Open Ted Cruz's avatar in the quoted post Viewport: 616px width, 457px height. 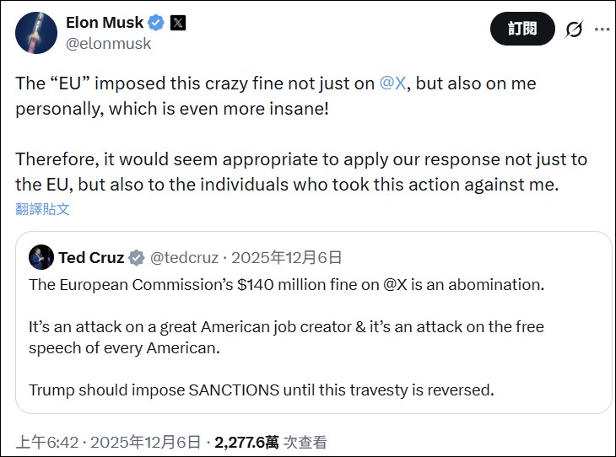pyautogui.click(x=41, y=258)
